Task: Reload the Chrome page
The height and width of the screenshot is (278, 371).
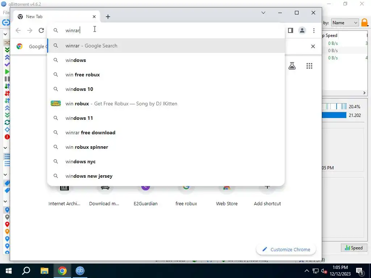Action: click(x=41, y=30)
